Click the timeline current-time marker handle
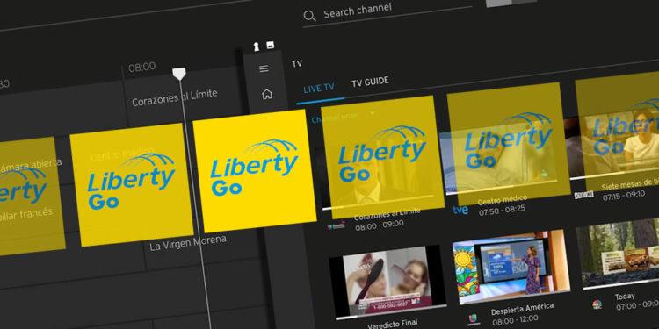Viewport: 659px width, 329px height. [179, 74]
